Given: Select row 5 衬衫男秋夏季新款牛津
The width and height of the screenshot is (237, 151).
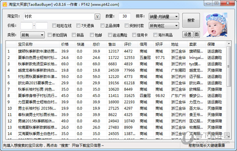Looking at the screenshot, I should click(x=116, y=77).
